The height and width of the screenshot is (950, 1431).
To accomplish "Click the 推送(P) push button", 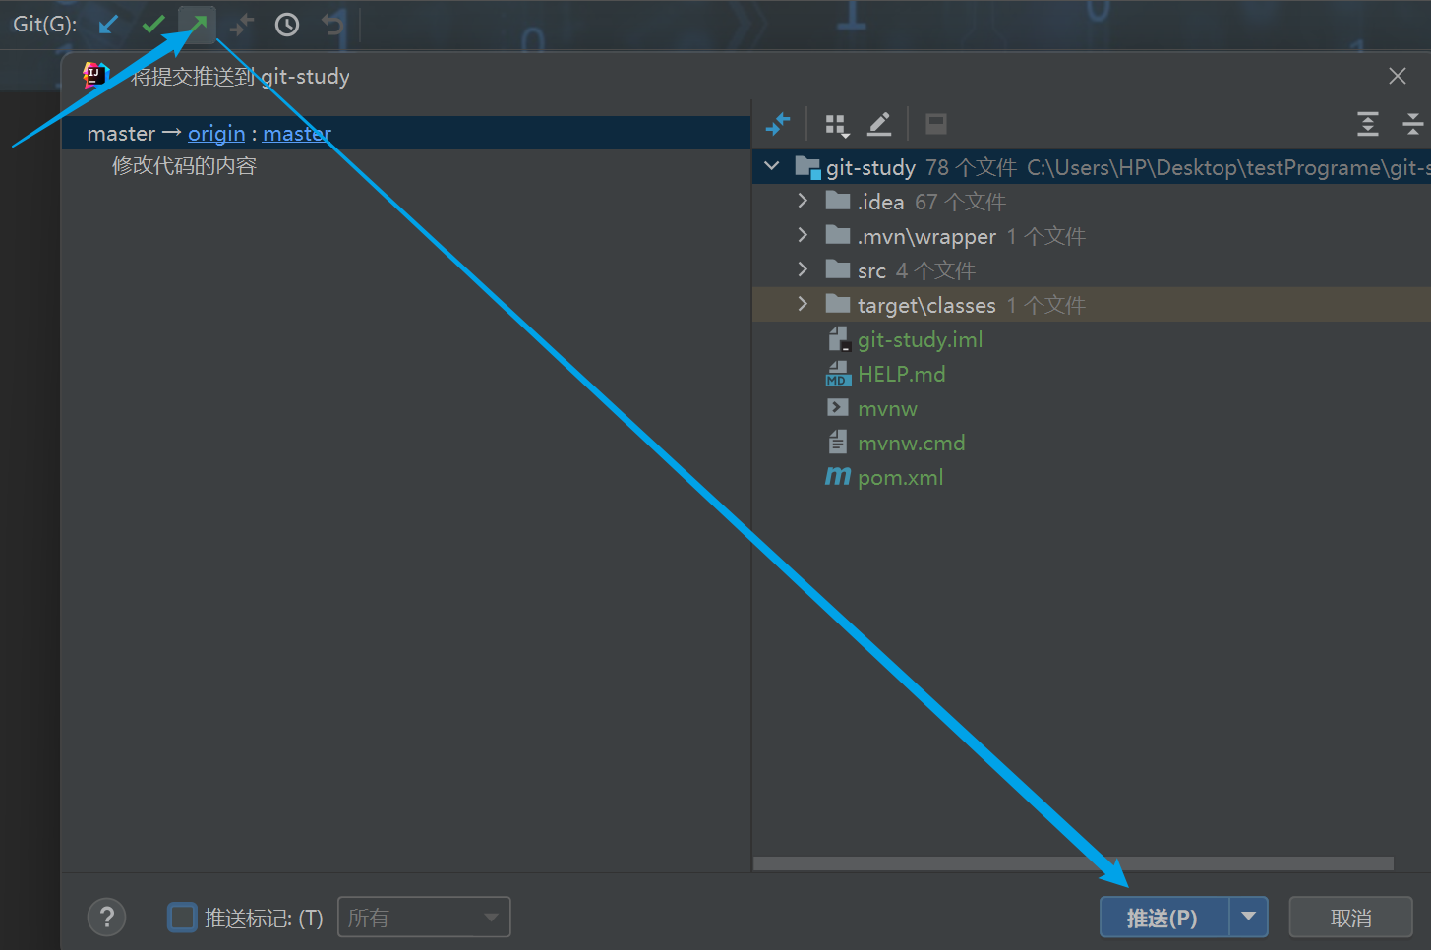I will coord(1164,918).
